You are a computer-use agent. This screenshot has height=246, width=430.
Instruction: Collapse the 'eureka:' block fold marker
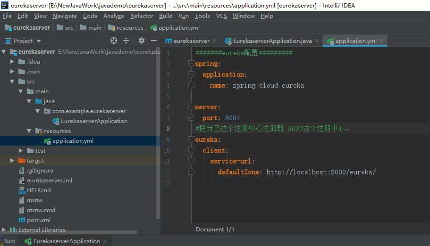pos(191,140)
